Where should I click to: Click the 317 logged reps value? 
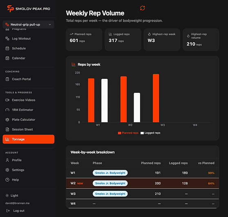(113, 40)
